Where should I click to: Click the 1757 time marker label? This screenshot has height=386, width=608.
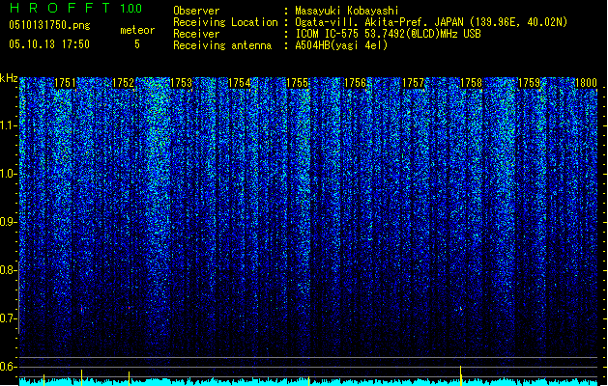click(x=414, y=83)
